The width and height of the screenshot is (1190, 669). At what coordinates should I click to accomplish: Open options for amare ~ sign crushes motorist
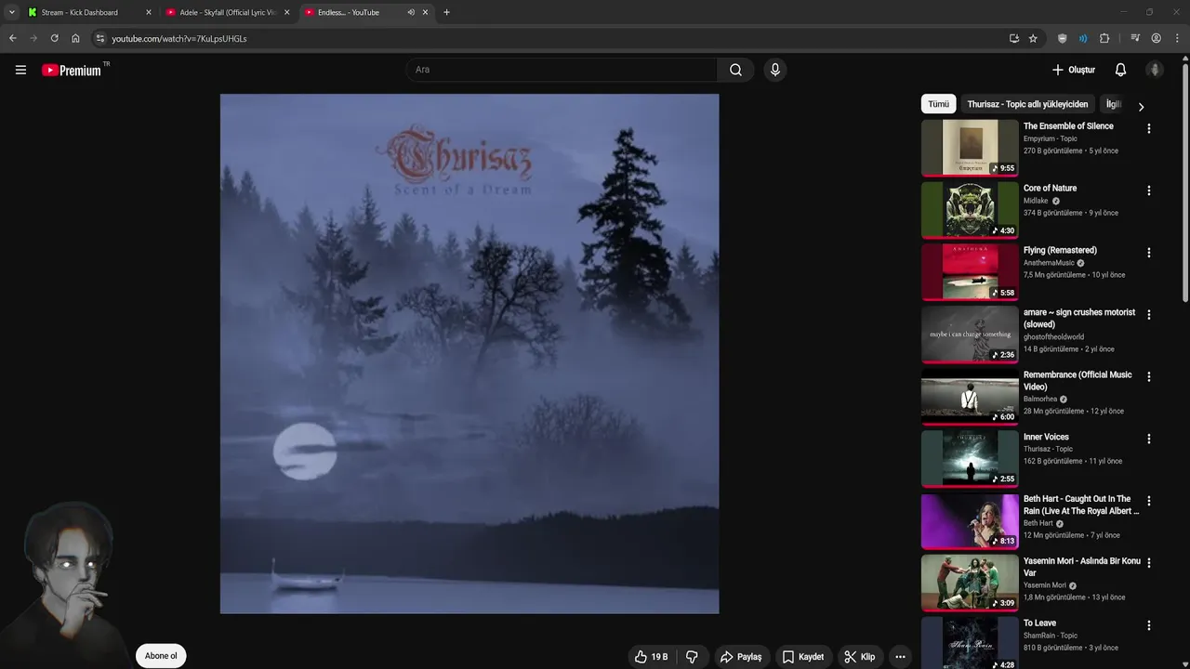pyautogui.click(x=1148, y=315)
